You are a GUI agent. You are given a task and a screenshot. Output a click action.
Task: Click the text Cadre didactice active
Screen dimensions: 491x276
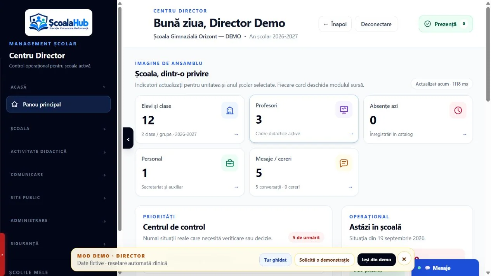tap(278, 134)
